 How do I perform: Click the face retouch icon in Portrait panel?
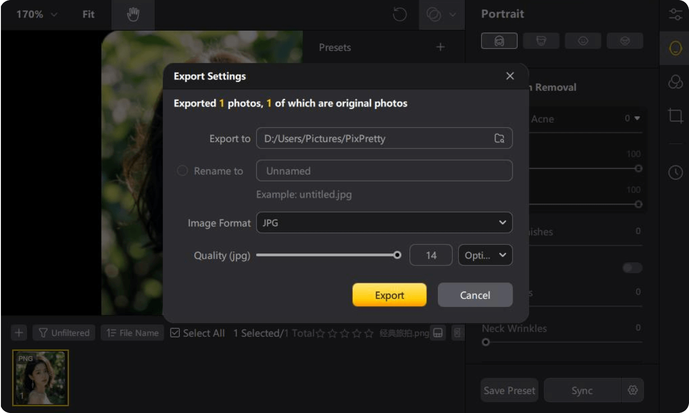(x=499, y=41)
